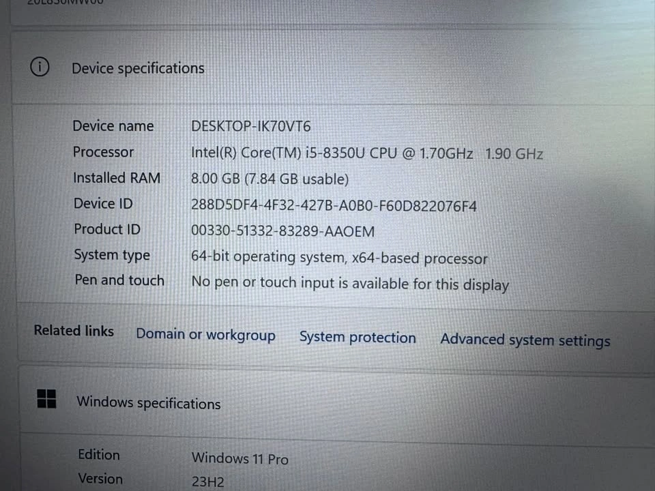Viewport: 655px width, 491px height.
Task: Click the Pen and touch label
Action: click(119, 280)
